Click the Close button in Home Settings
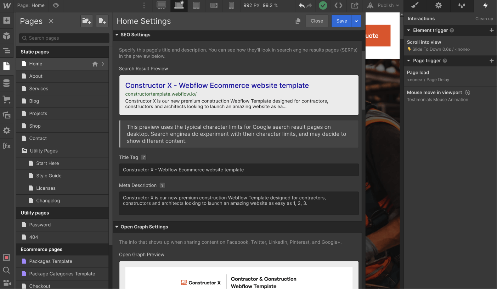This screenshot has height=289, width=497. point(317,21)
